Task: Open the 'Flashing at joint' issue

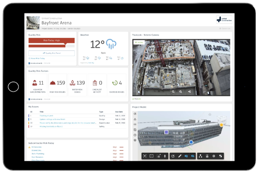Action: coord(47,116)
